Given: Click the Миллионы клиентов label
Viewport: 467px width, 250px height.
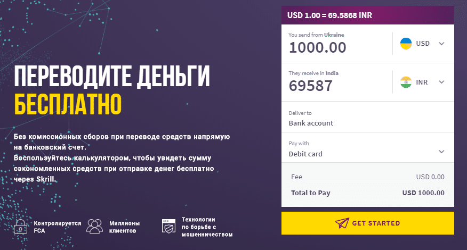Looking at the screenshot, I should 124,227.
